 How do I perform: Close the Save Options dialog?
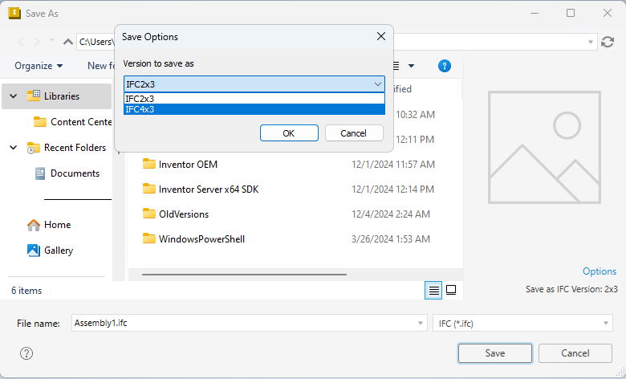pos(380,36)
